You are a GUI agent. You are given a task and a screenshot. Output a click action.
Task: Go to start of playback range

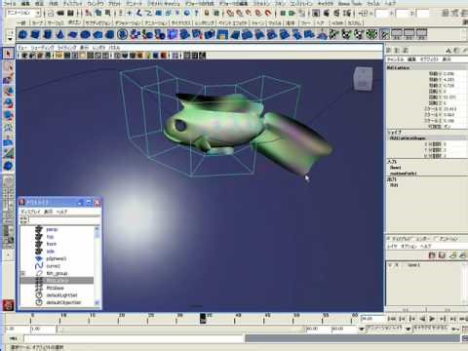click(x=392, y=319)
